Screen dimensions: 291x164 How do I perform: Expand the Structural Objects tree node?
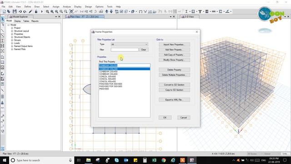12,37
